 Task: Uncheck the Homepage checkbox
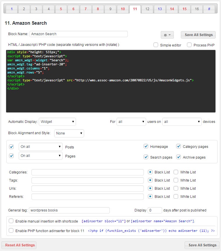tap(146, 146)
